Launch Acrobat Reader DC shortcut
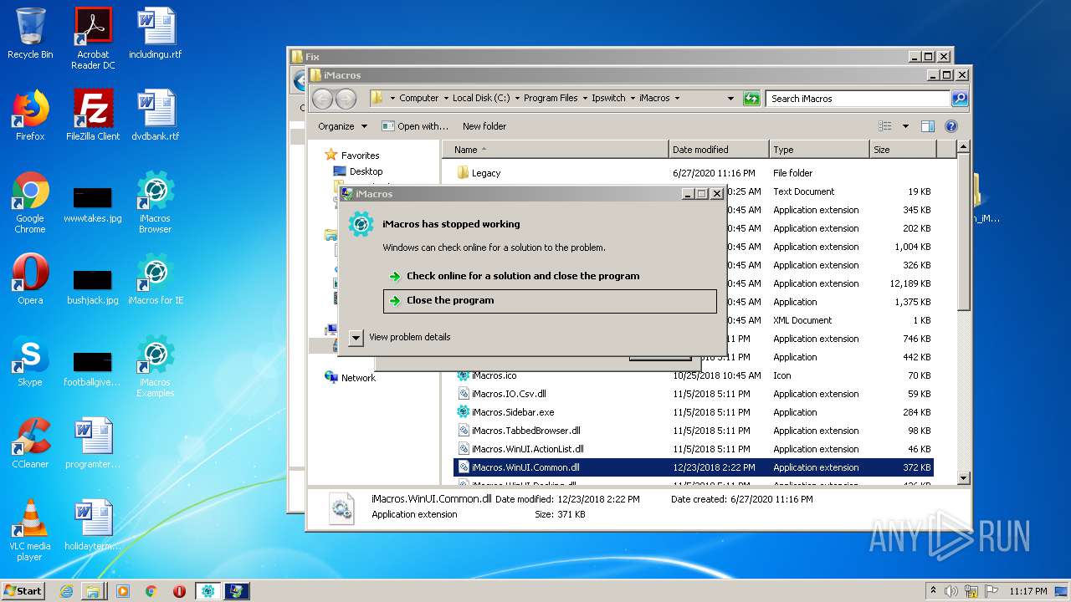 click(x=93, y=38)
